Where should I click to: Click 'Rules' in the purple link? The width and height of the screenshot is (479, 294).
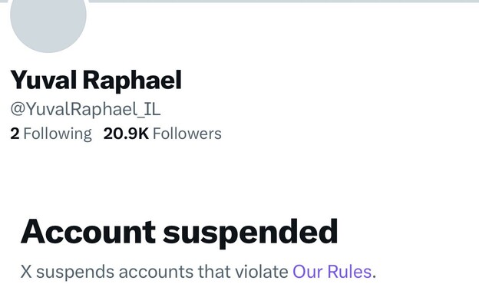(349, 272)
